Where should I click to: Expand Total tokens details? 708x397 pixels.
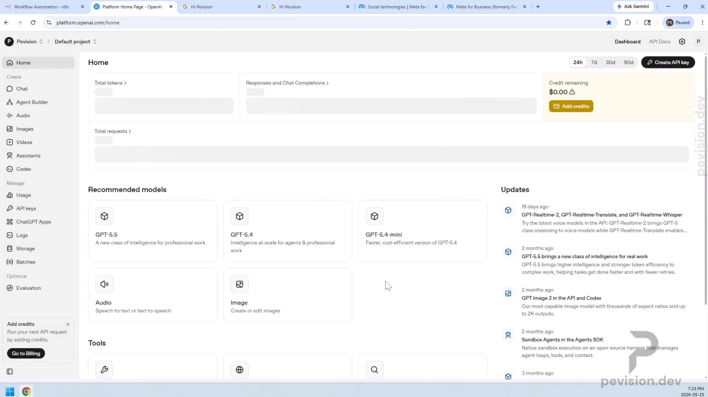coord(111,83)
